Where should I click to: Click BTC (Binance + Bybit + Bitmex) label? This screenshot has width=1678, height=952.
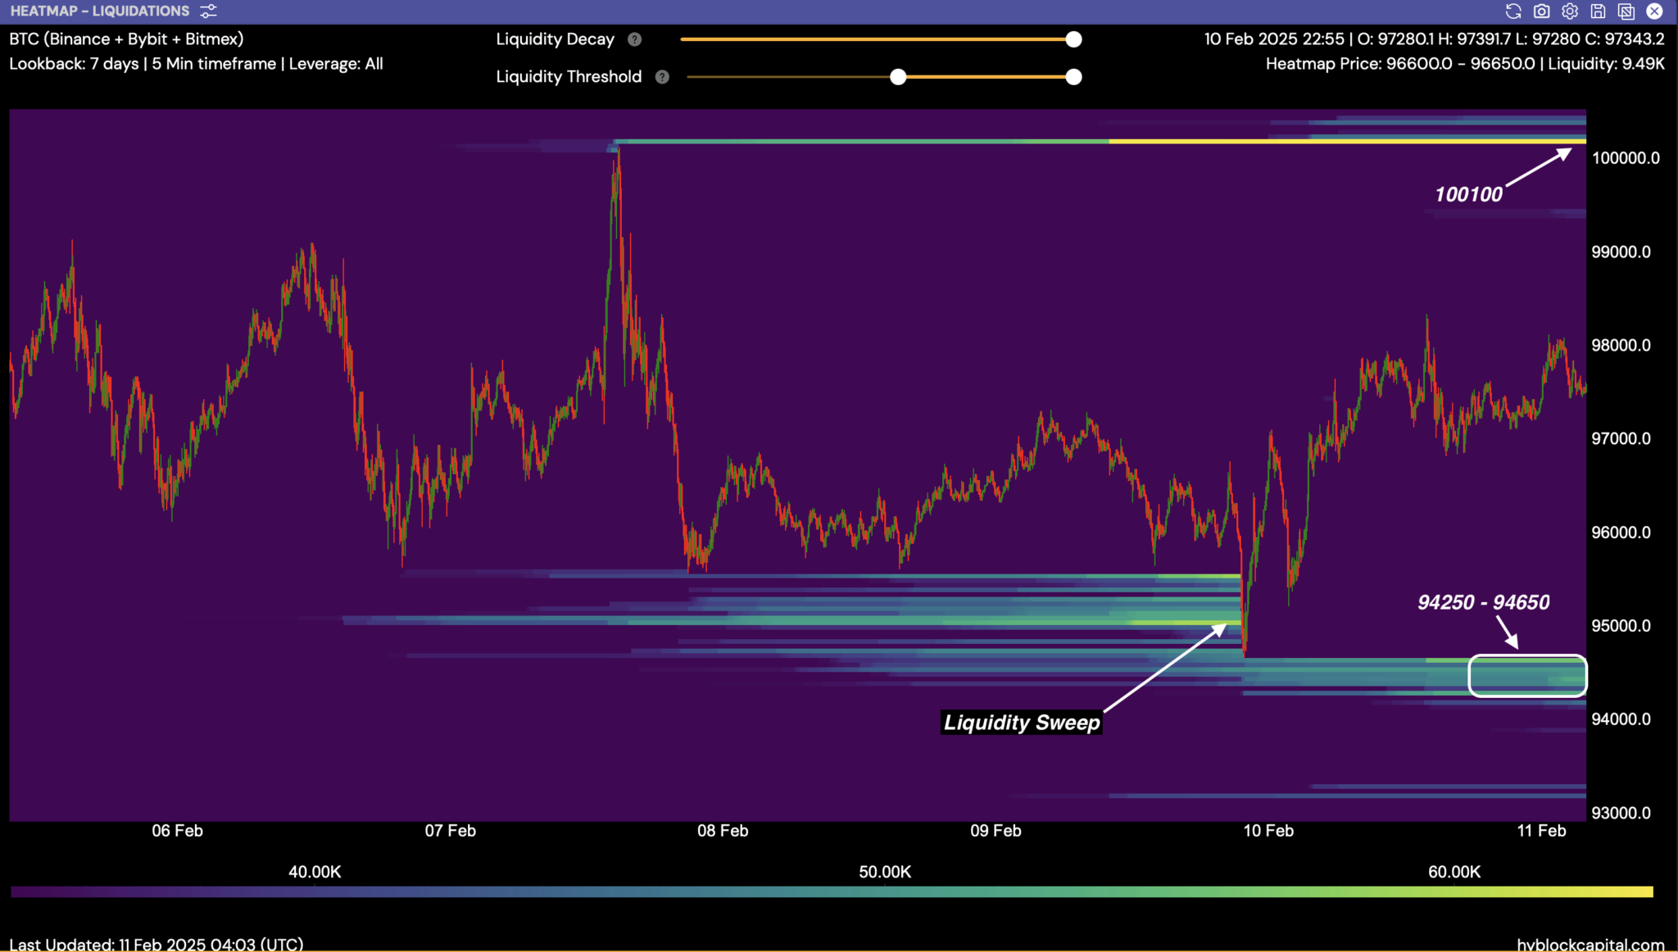126,39
